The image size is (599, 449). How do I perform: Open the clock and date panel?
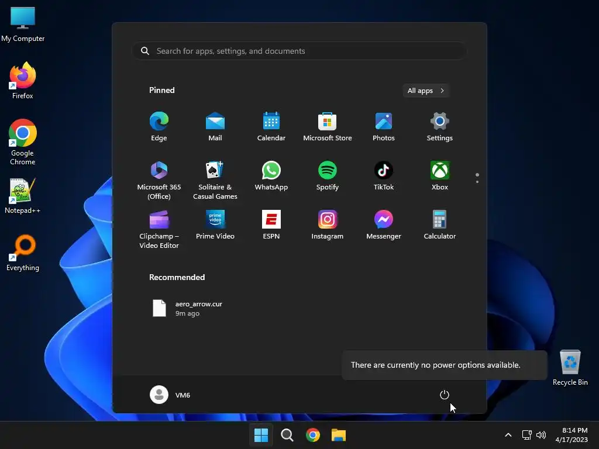pyautogui.click(x=571, y=435)
